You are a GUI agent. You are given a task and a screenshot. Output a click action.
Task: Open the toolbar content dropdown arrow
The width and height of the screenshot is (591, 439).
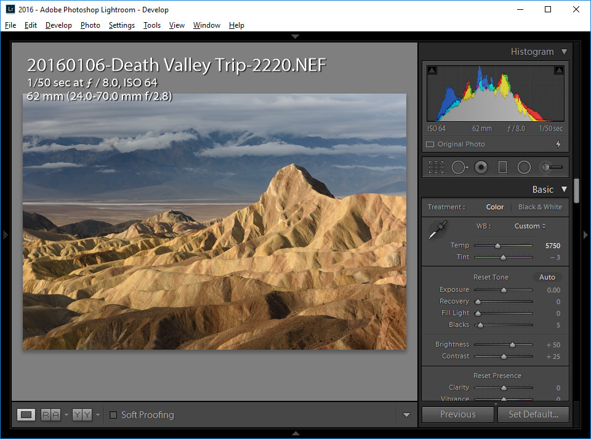[406, 415]
